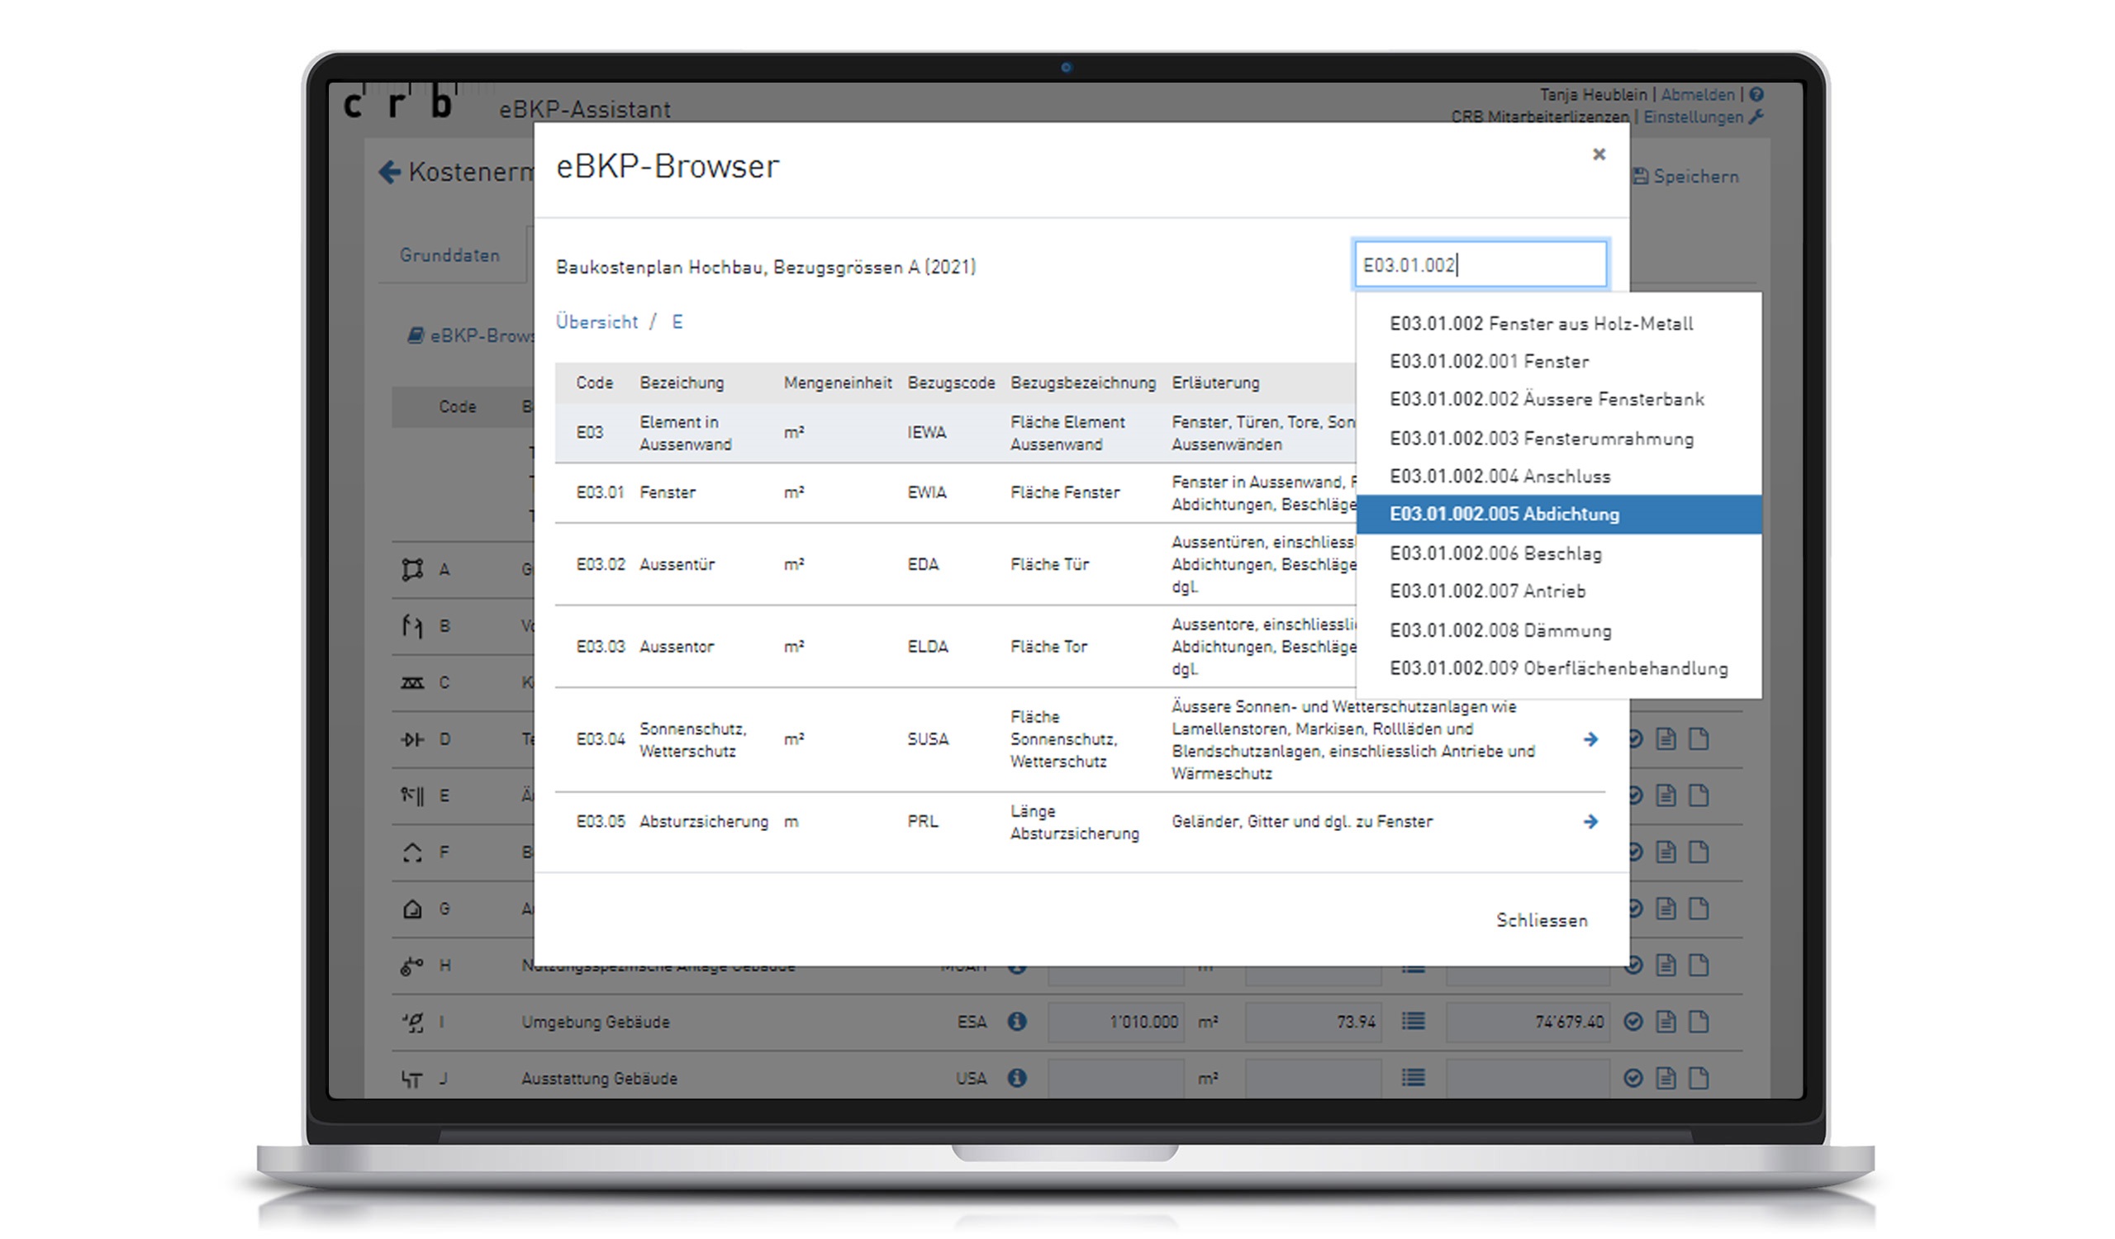
Task: Open notes document icon in Umgebung Gebäude row
Action: (x=1666, y=1022)
